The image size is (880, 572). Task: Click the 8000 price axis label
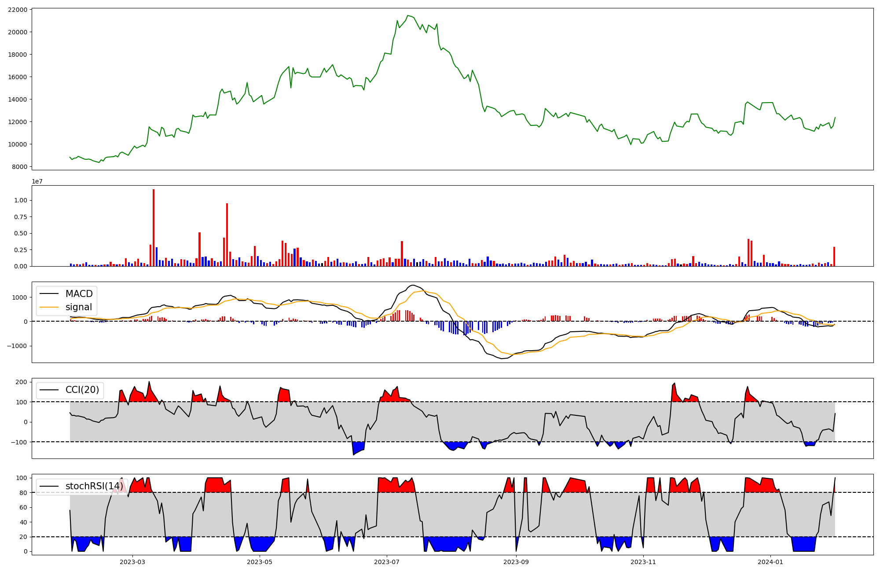[19, 167]
